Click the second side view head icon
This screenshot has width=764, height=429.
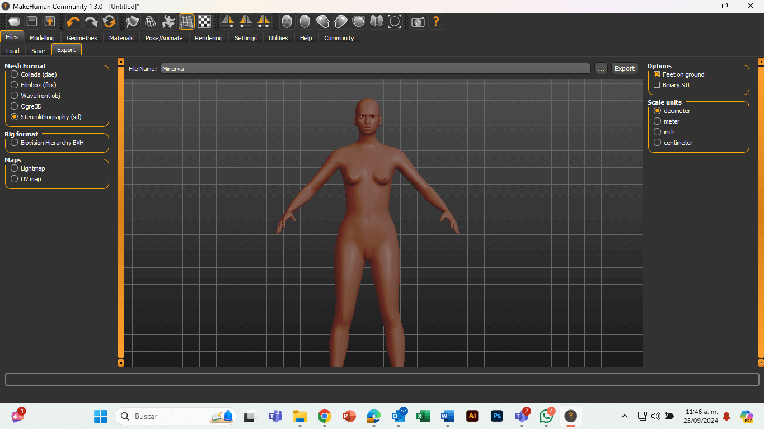[341, 22]
